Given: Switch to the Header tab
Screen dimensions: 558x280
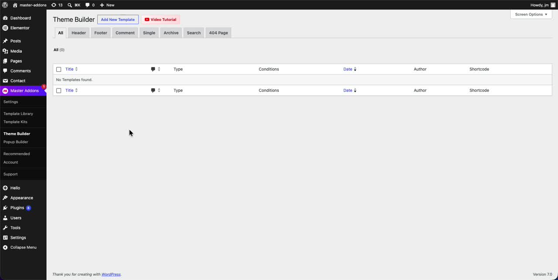Looking at the screenshot, I should tap(79, 33).
